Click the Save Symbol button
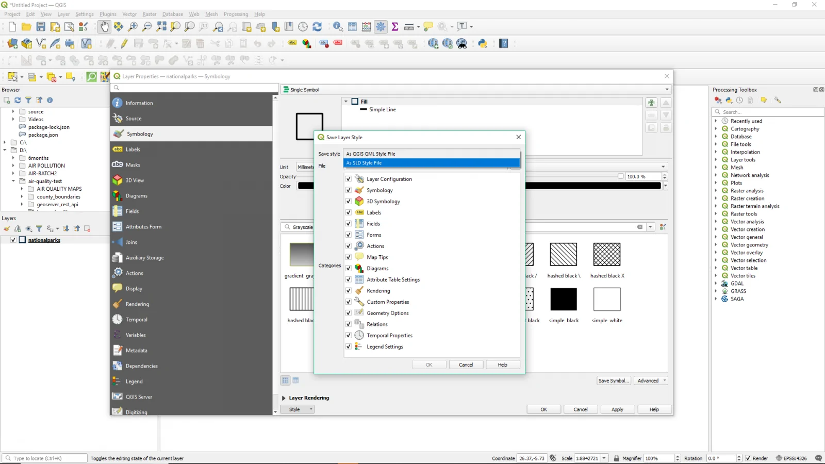Image resolution: width=825 pixels, height=464 pixels. click(614, 380)
